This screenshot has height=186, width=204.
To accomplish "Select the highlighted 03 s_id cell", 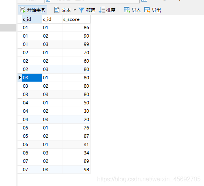I will pyautogui.click(x=32, y=77).
